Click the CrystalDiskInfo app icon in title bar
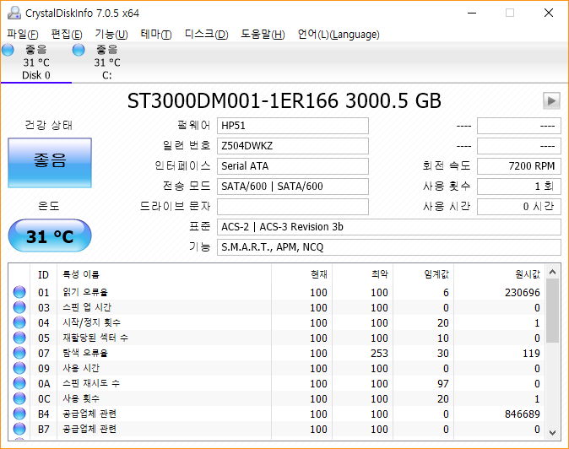The width and height of the screenshot is (569, 449). (x=14, y=13)
